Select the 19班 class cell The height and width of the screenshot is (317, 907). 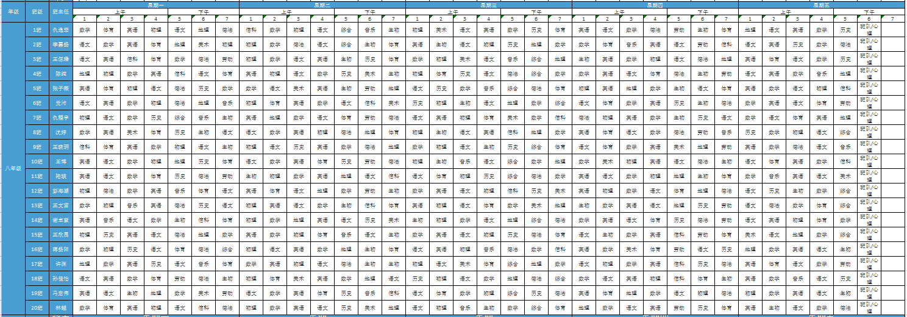[x=37, y=293]
